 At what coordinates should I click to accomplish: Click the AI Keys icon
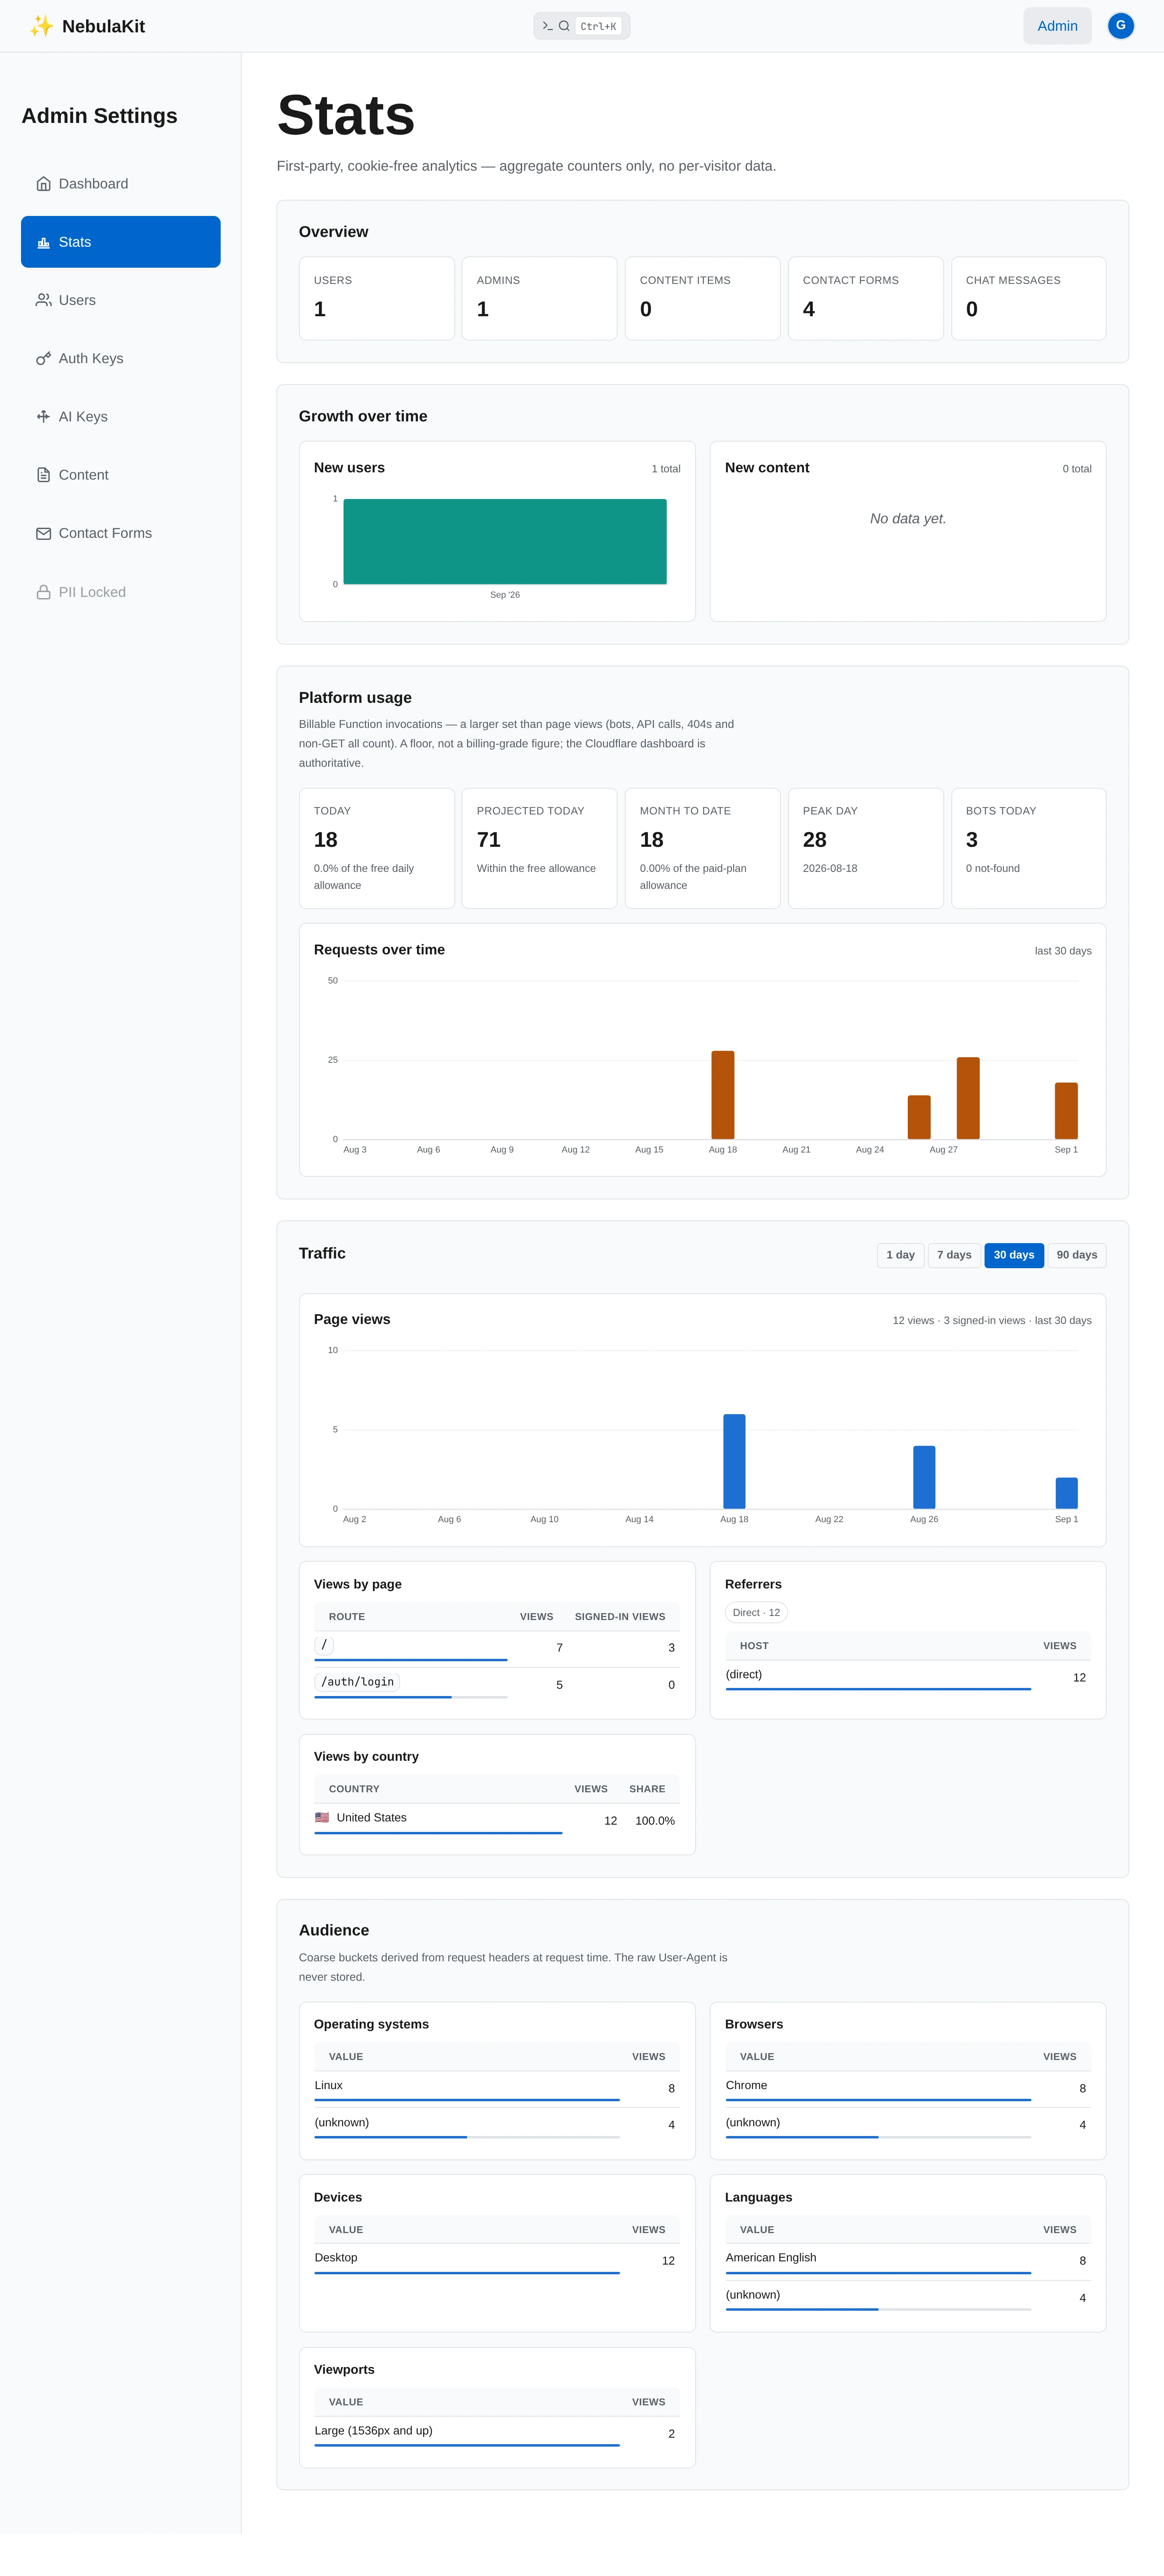pyautogui.click(x=44, y=417)
